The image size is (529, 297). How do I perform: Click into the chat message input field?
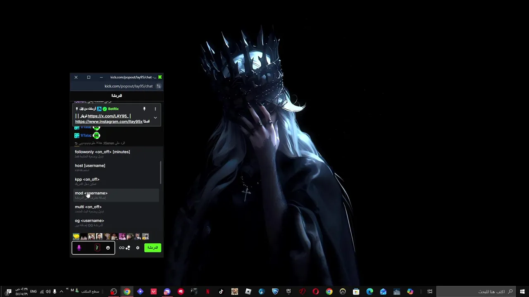pyautogui.click(x=93, y=247)
